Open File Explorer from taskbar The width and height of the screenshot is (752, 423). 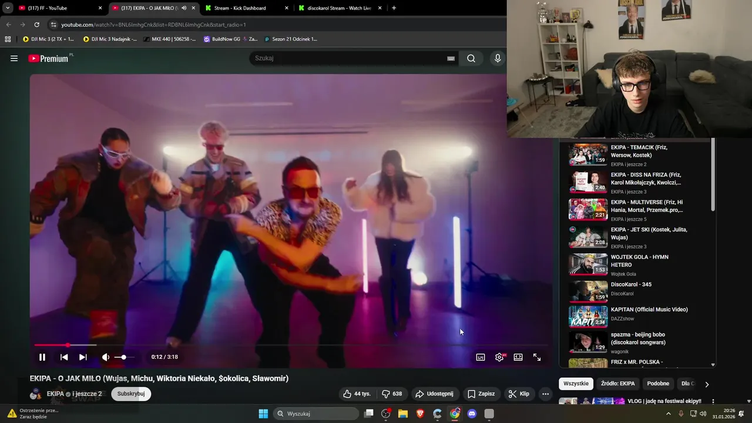click(x=403, y=414)
